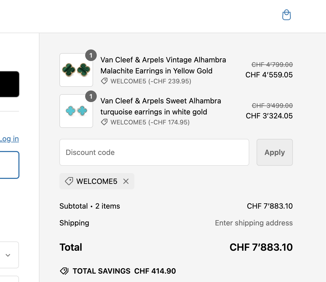326x282 pixels.
Task: Click discount tag icon under turquoise earrings
Action: click(104, 122)
